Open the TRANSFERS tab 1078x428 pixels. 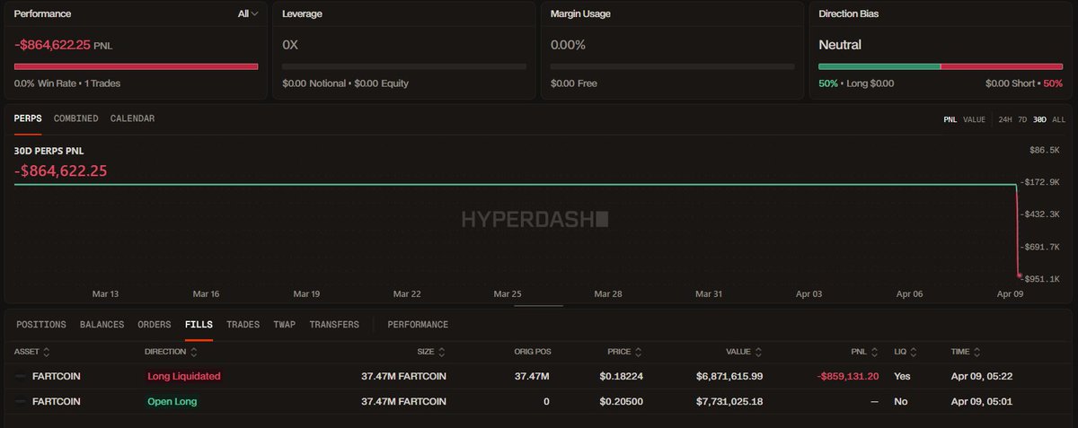[334, 325]
